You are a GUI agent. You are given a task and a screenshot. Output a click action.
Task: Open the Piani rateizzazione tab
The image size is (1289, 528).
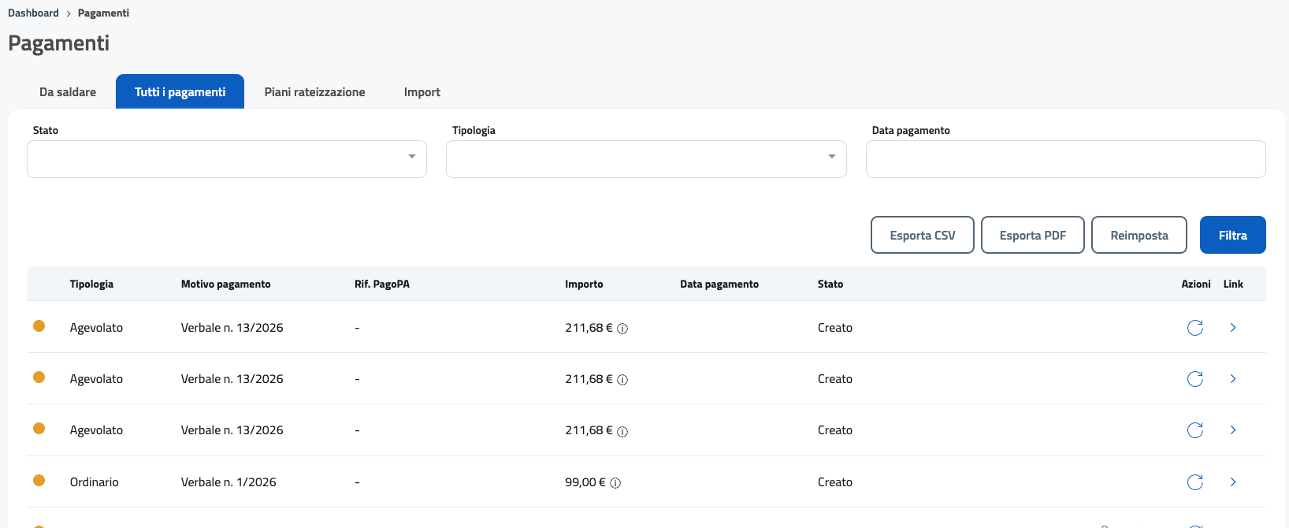(314, 92)
